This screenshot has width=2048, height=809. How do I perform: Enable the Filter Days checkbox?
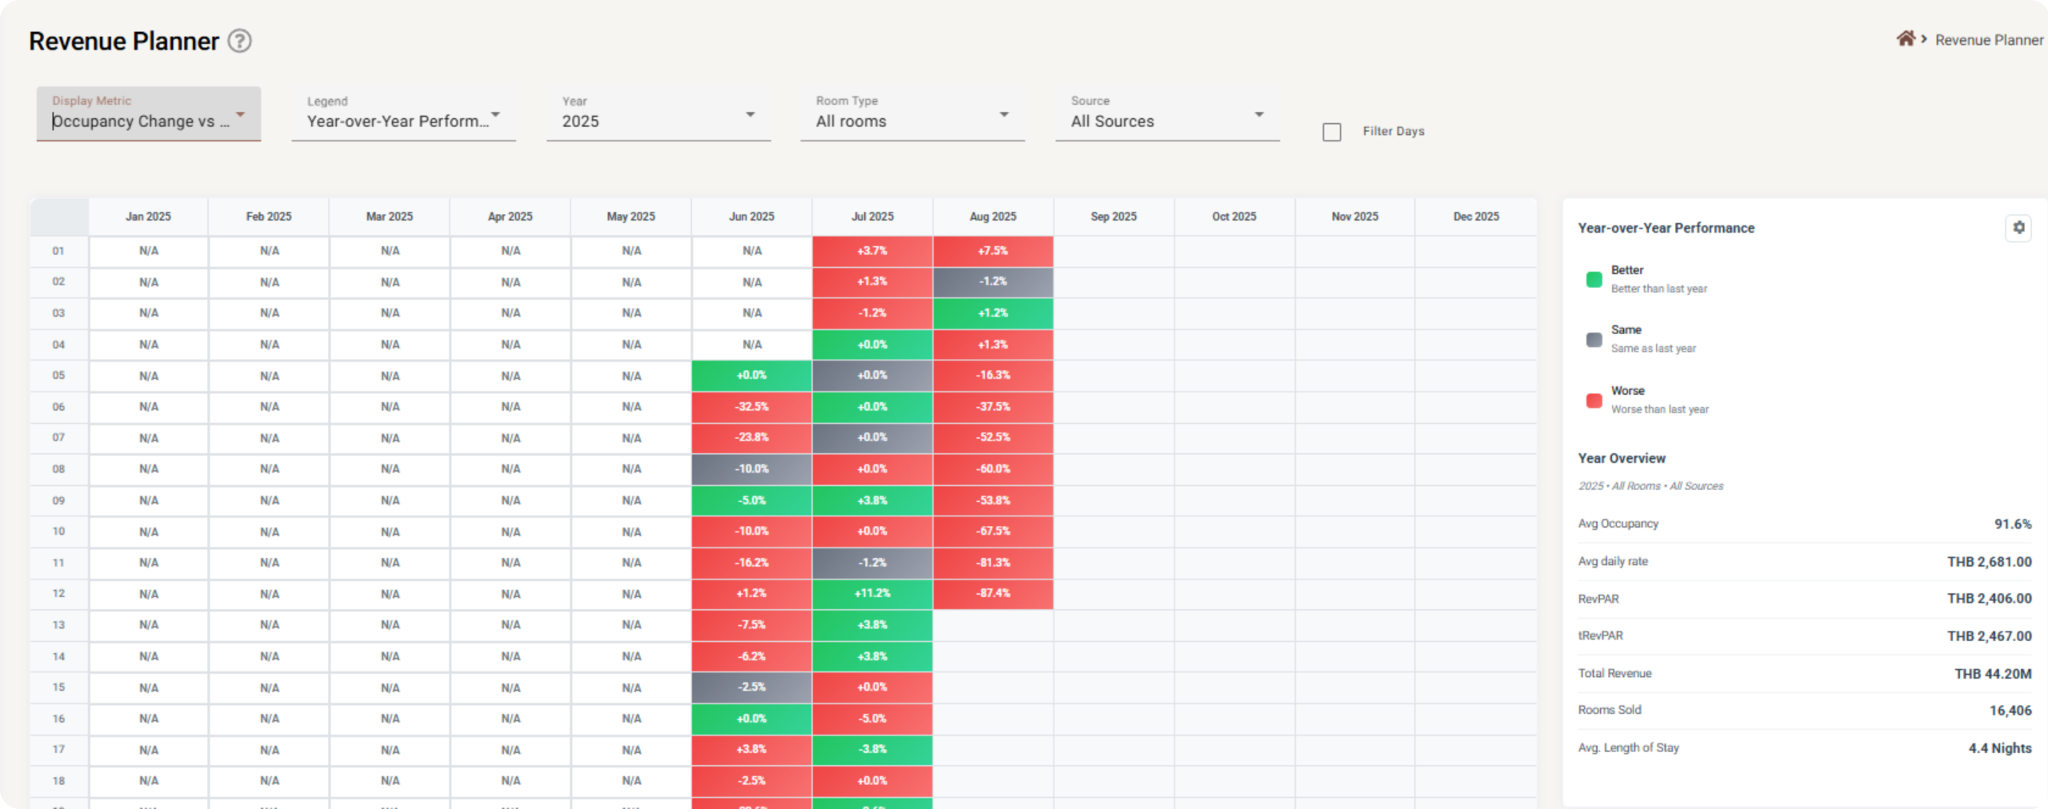pos(1332,132)
